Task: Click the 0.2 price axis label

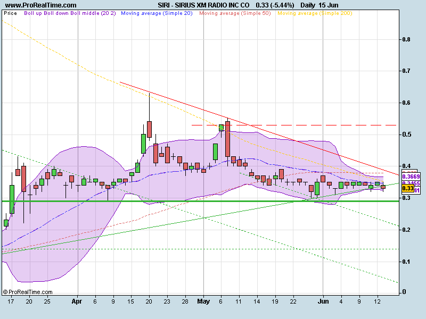Action: [x=406, y=230]
